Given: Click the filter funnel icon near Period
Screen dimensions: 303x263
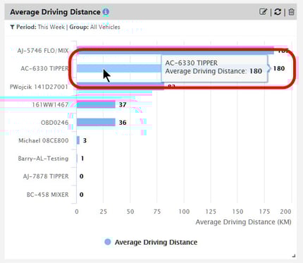Looking at the screenshot, I should click(12, 27).
